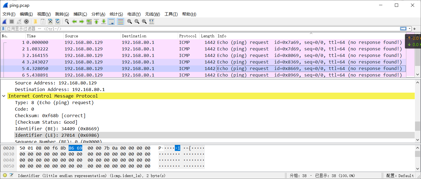The width and height of the screenshot is (421, 179).
Task: Click the add filter button plus sign
Action: tap(414, 28)
